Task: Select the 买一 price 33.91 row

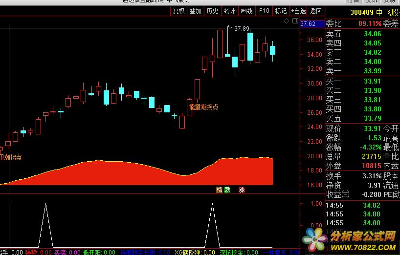Action: point(362,81)
